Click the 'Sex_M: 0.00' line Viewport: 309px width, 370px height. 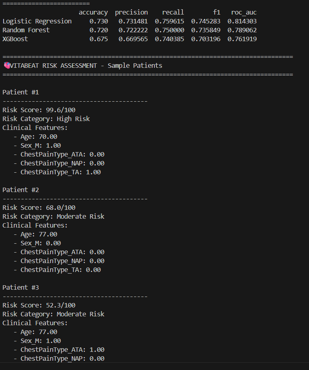pos(37,243)
